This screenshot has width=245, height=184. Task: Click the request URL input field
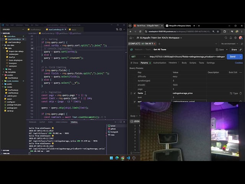(187, 57)
